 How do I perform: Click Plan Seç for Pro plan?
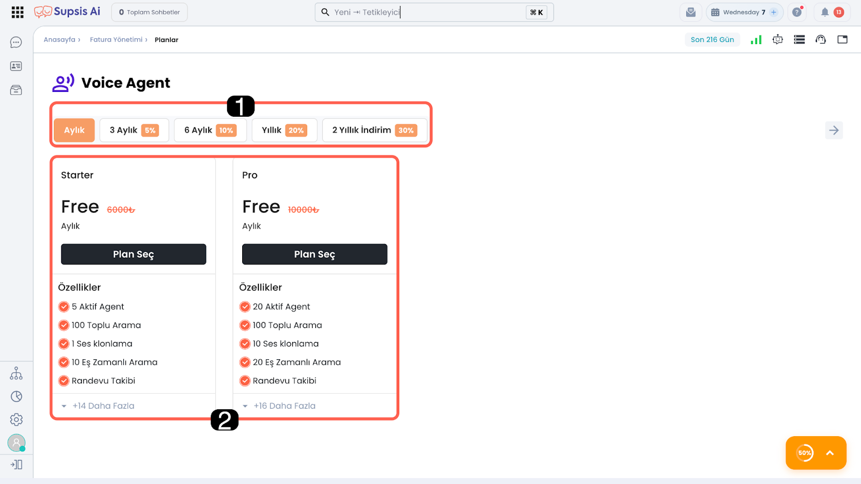tap(314, 254)
